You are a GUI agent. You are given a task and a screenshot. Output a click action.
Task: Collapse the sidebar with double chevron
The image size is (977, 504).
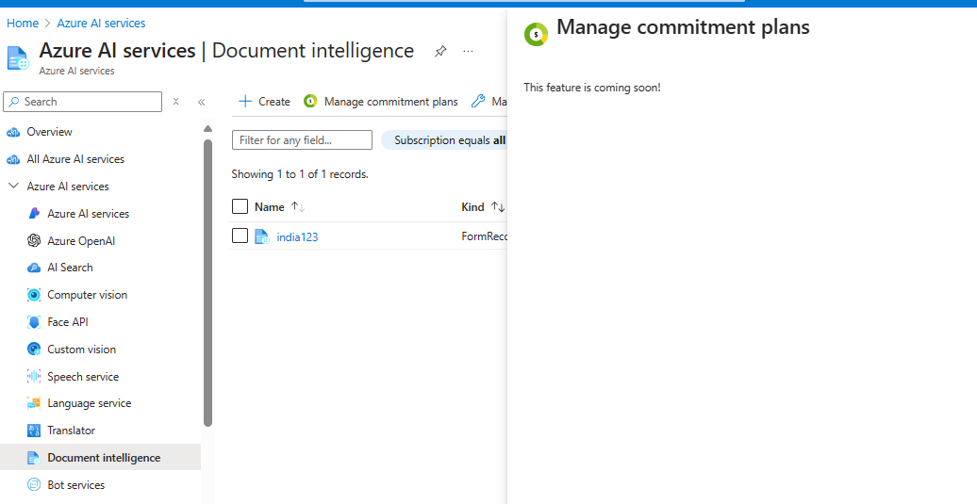click(201, 102)
